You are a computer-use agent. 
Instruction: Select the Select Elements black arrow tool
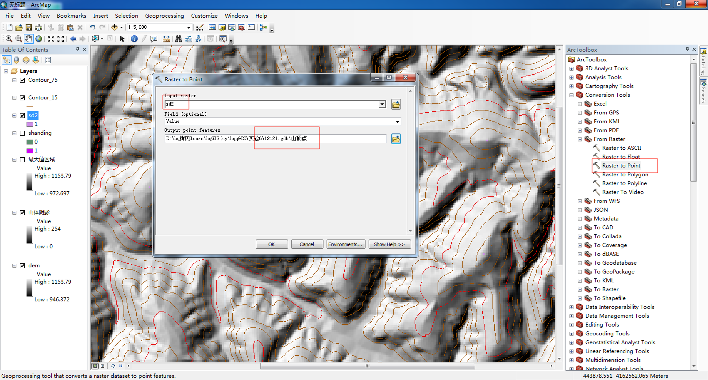[x=123, y=39]
